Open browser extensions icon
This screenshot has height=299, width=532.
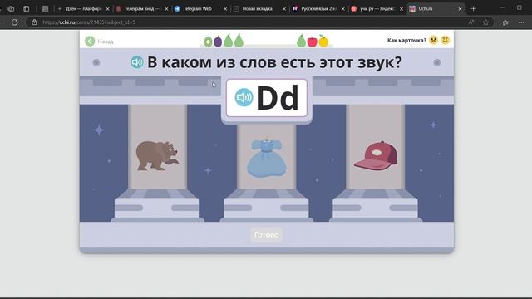tap(505, 22)
